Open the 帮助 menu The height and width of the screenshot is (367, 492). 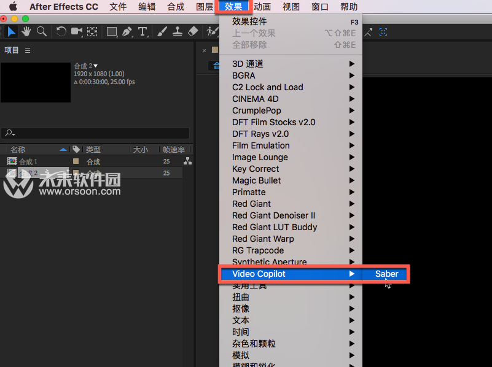[349, 7]
